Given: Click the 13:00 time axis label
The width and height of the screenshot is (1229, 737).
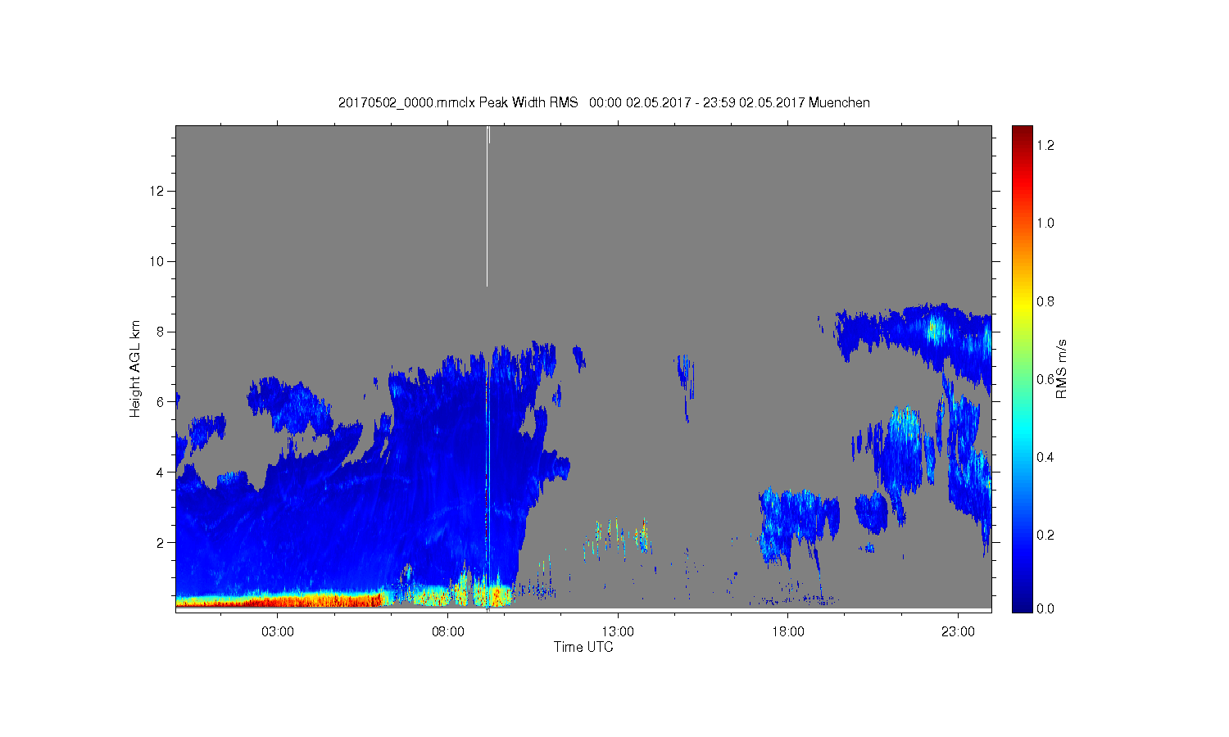Looking at the screenshot, I should (618, 632).
